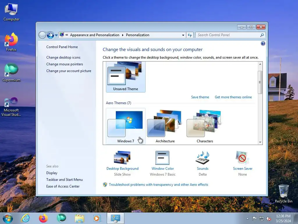Click Get more themes online link
Image resolution: width=298 pixels, height=224 pixels.
233,97
